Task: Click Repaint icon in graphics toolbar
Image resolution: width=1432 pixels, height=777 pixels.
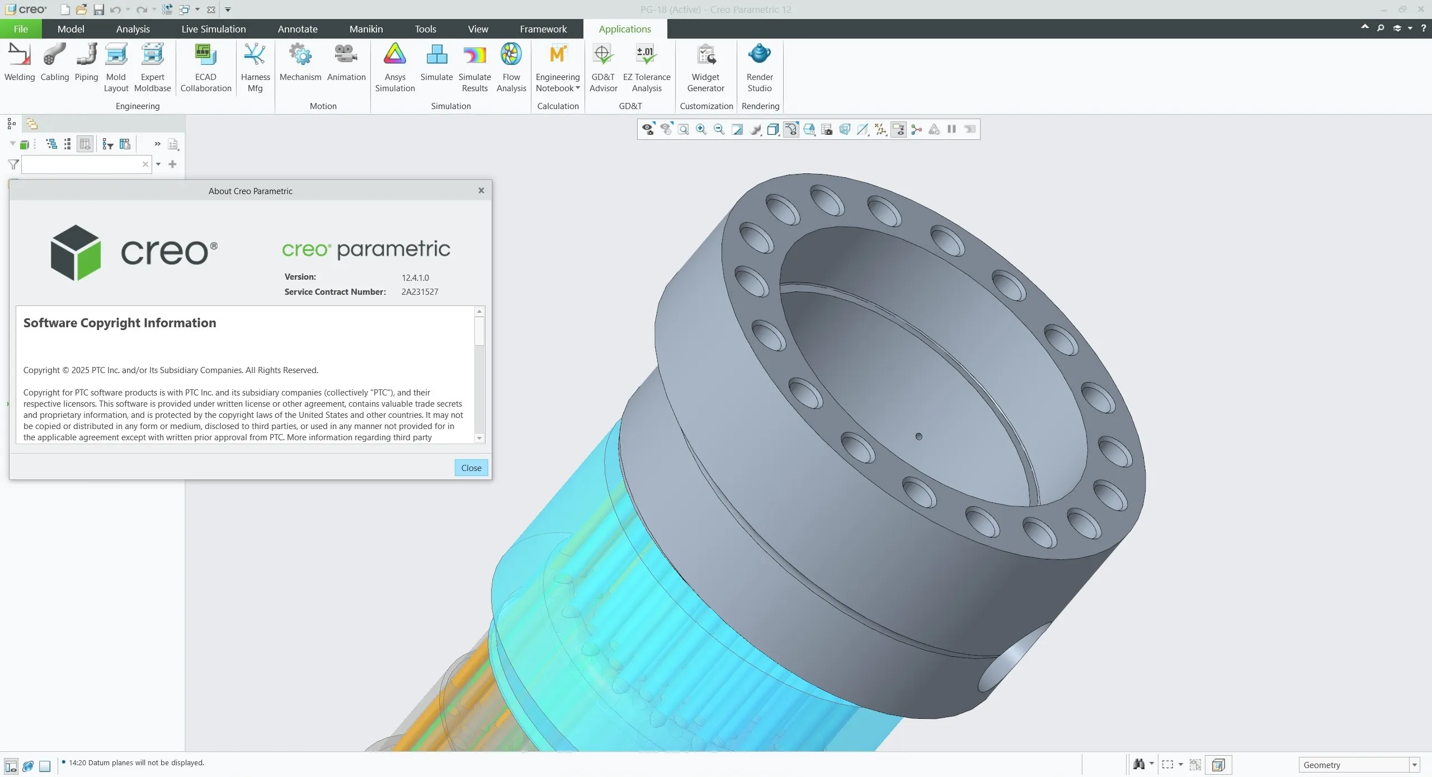Action: pos(737,129)
